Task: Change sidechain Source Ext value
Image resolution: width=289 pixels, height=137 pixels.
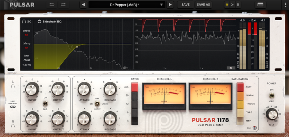Action: (26, 35)
